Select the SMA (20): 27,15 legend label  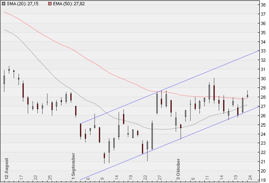coord(23,4)
